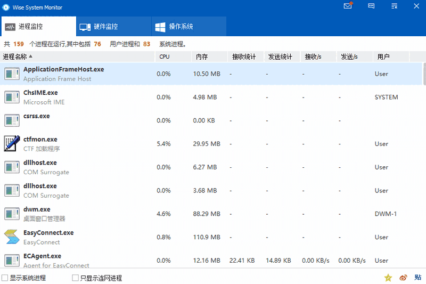
Task: Sort by 用户 column header
Action: pyautogui.click(x=383, y=56)
